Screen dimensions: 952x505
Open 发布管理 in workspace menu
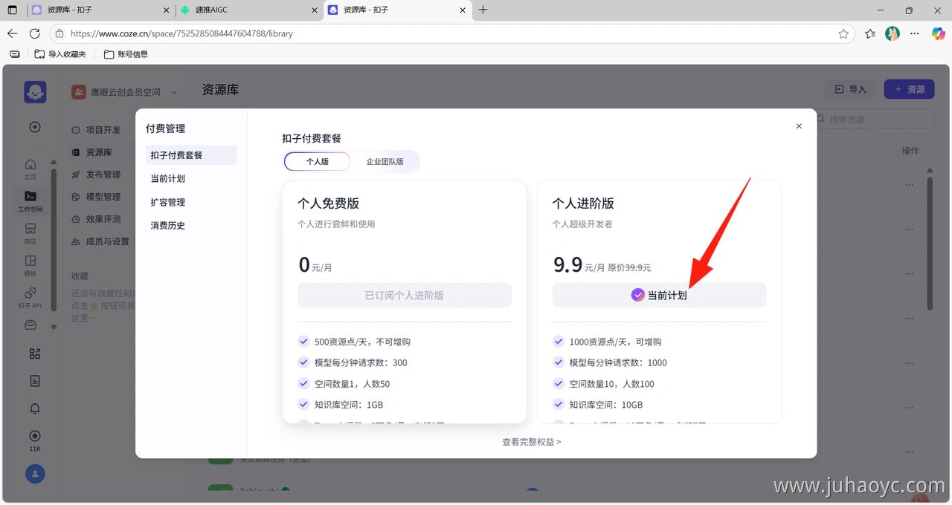[103, 175]
